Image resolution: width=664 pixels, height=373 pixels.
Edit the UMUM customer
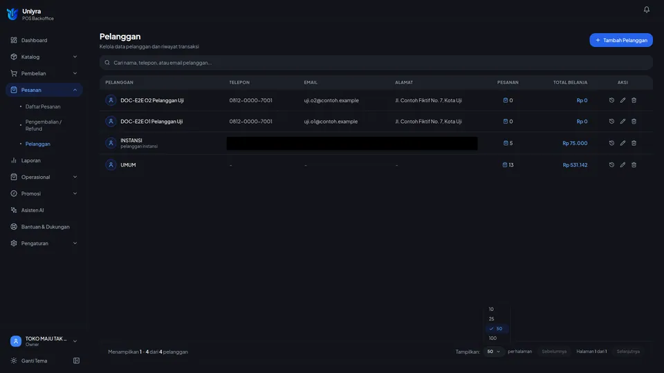click(622, 165)
